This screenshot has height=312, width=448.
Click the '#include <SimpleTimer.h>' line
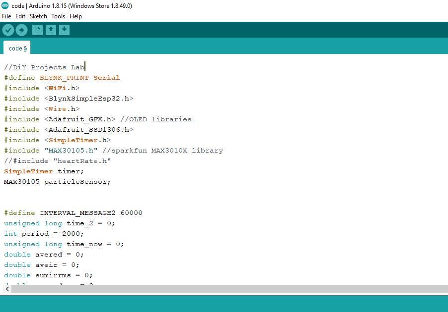pos(58,140)
